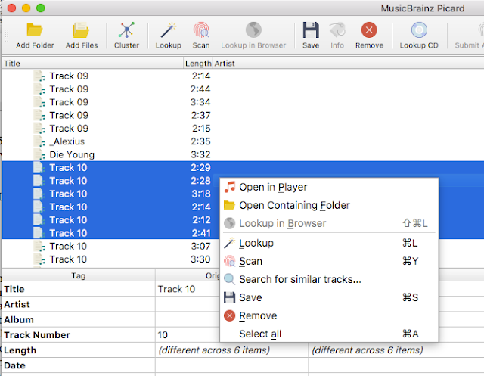Click the Track Number tag label

pos(37,335)
